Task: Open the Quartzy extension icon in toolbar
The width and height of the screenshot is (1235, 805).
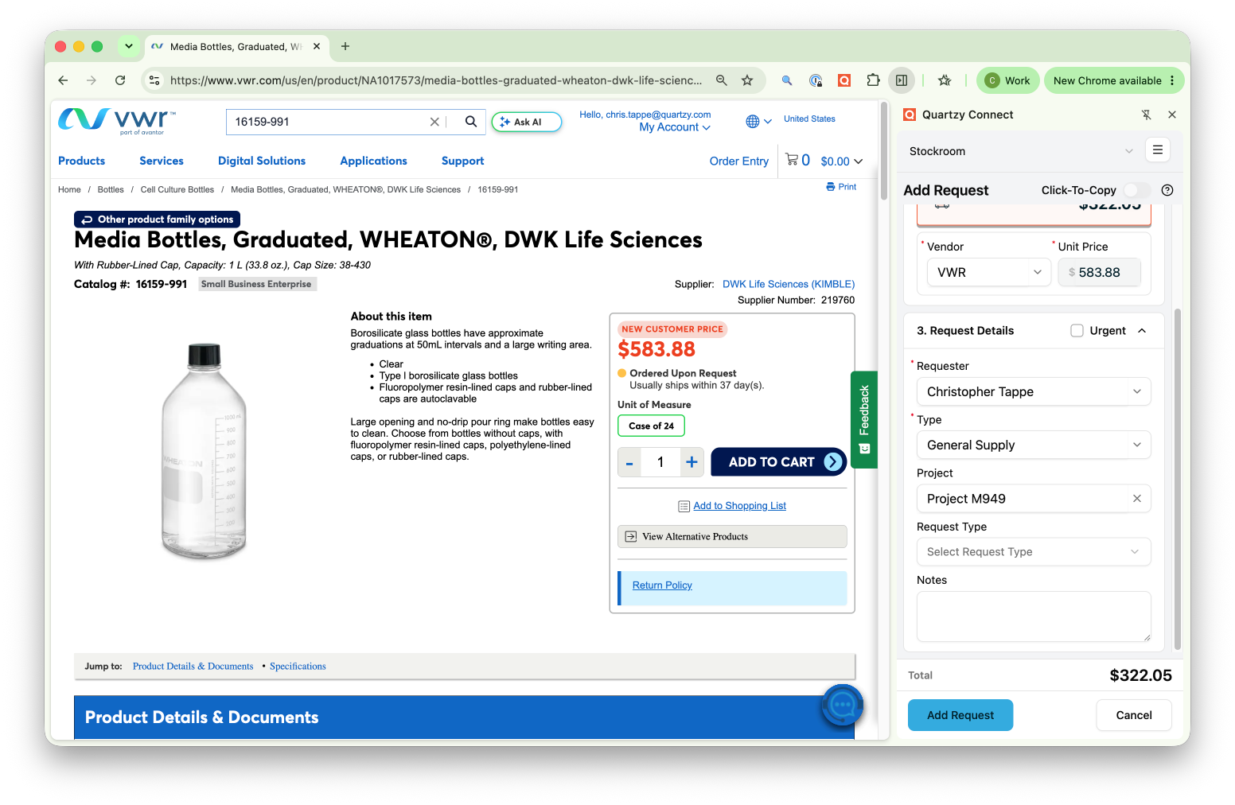Action: 844,80
